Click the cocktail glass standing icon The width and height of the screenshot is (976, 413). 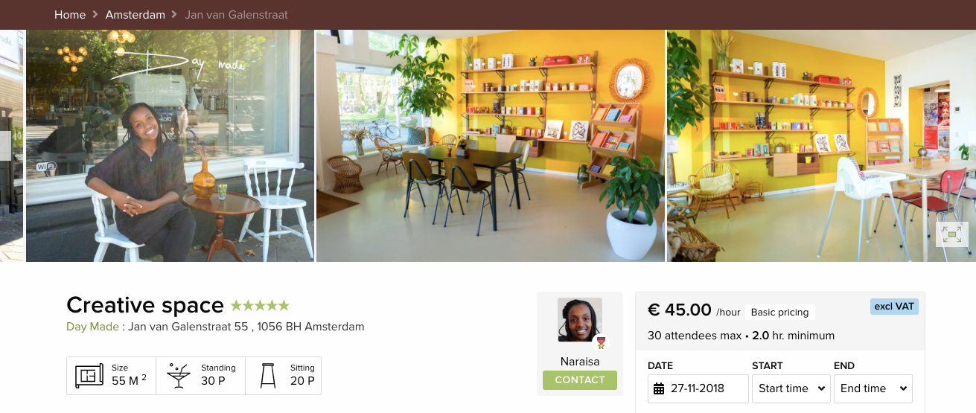(x=179, y=376)
